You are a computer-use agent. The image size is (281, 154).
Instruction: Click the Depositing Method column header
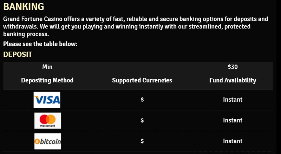(47, 80)
